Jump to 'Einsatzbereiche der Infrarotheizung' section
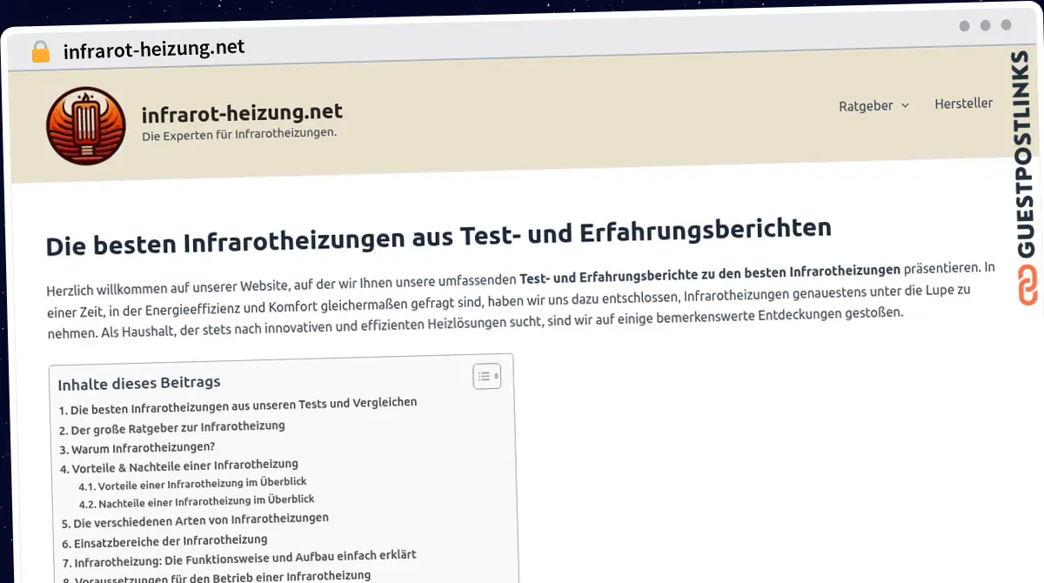The height and width of the screenshot is (583, 1044). tap(164, 541)
